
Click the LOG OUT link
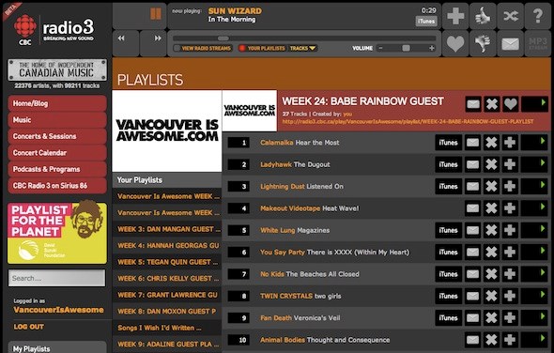point(29,327)
